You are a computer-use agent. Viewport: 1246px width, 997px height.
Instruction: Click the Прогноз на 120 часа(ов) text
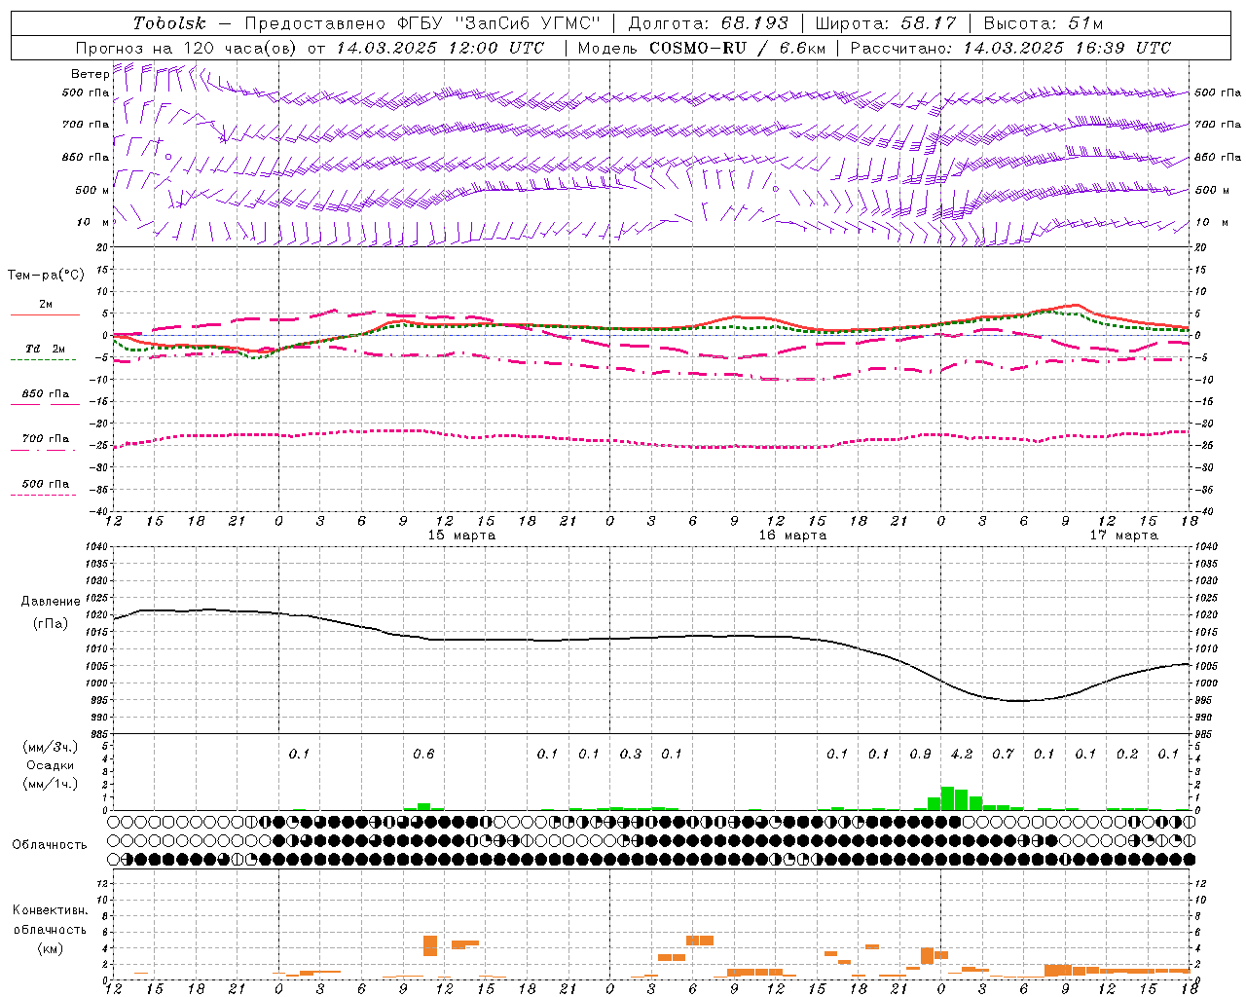188,48
